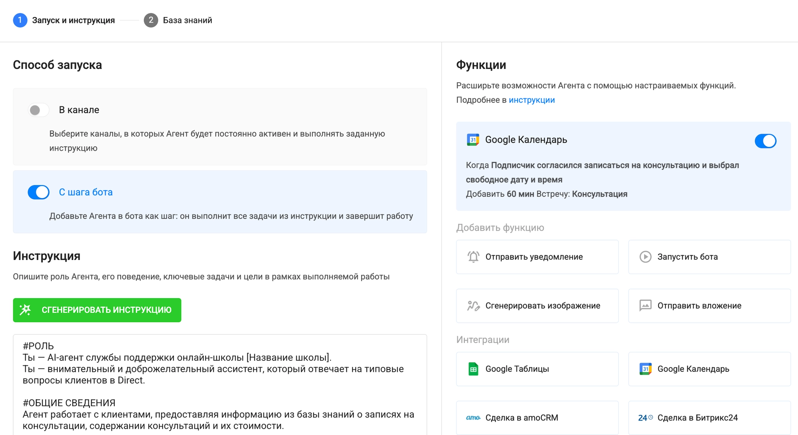Add Сделка в amoCRM integration
Image resolution: width=798 pixels, height=435 pixels.
(537, 418)
